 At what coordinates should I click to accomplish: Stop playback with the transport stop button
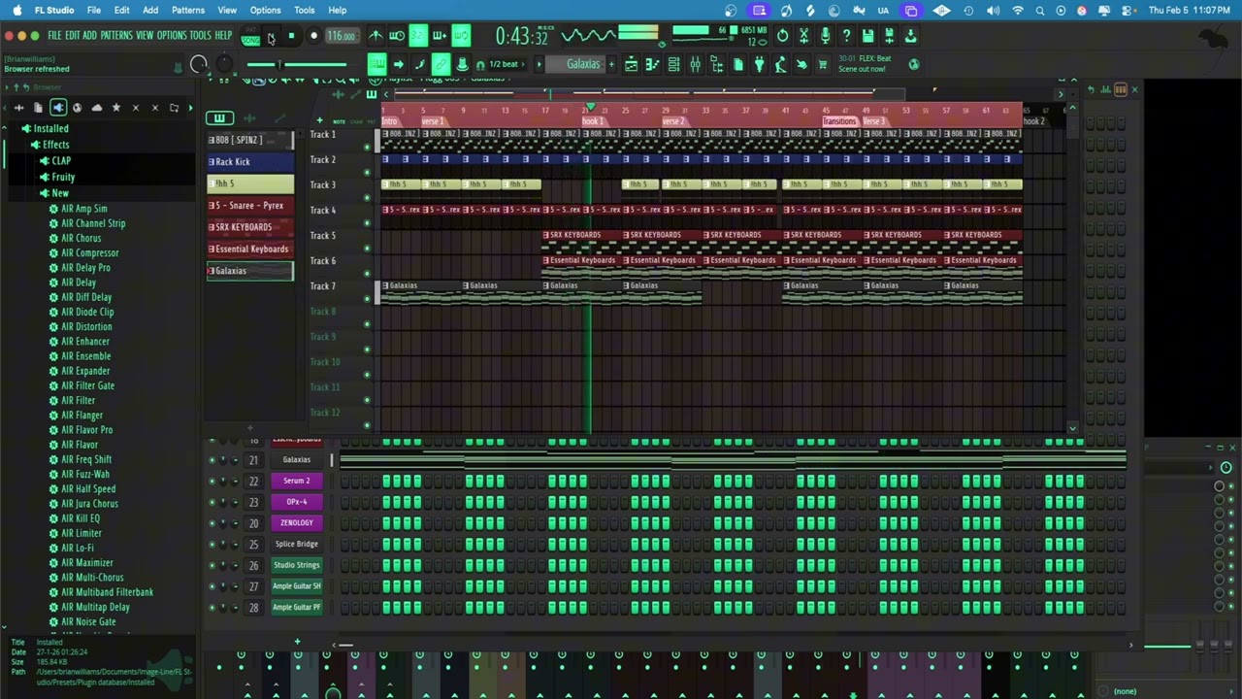point(291,37)
